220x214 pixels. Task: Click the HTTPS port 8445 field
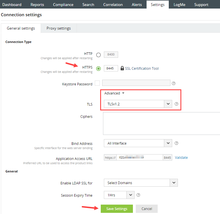tap(111, 68)
